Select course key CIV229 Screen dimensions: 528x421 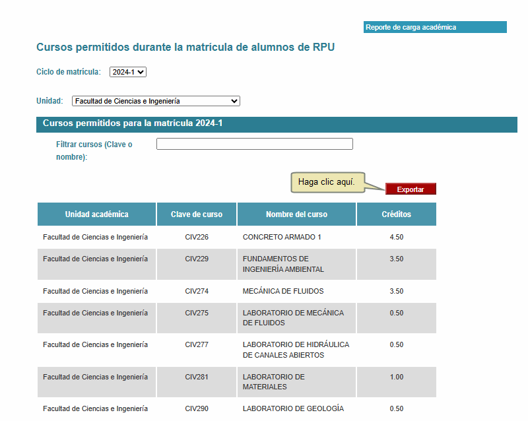197,259
